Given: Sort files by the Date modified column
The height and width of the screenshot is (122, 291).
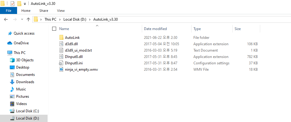Looking at the screenshot, I should pos(155,29).
